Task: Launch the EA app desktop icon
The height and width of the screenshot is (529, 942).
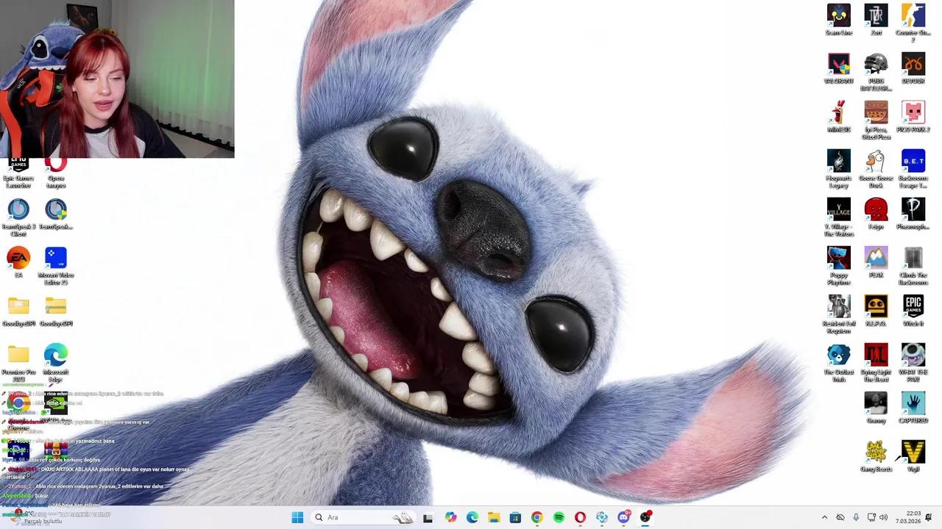Action: 18,262
